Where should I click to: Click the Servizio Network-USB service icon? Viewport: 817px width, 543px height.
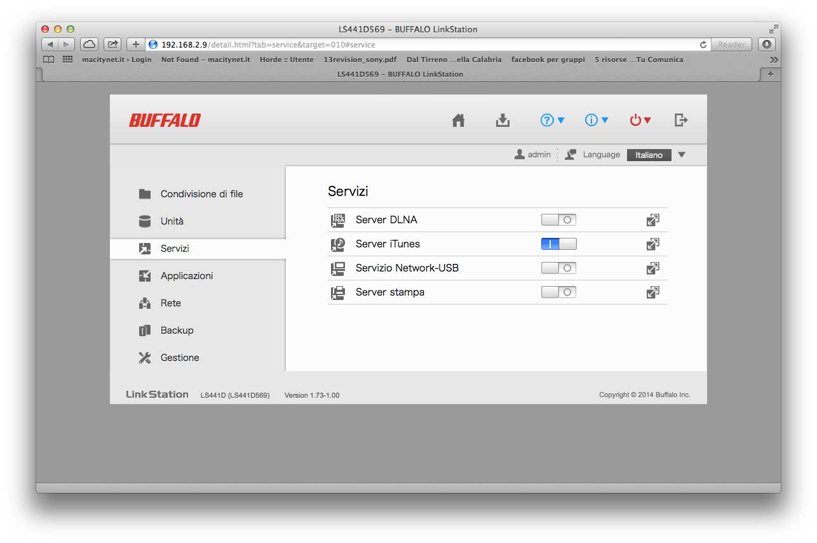click(337, 268)
